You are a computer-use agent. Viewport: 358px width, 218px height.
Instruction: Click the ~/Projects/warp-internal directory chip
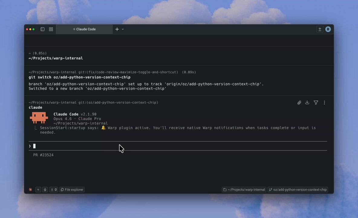tap(244, 190)
